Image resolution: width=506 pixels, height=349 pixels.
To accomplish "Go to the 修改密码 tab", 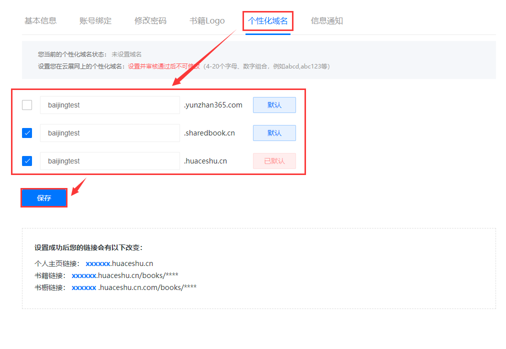I will click(x=150, y=21).
